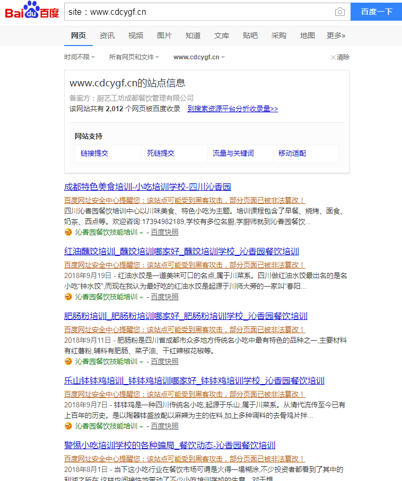Click site icon under 红油蘸饺培训 result
The image size is (402, 481).
(x=68, y=297)
